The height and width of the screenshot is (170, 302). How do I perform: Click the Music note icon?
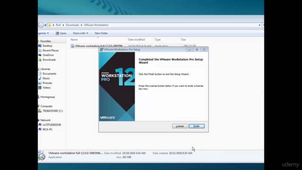click(40, 78)
